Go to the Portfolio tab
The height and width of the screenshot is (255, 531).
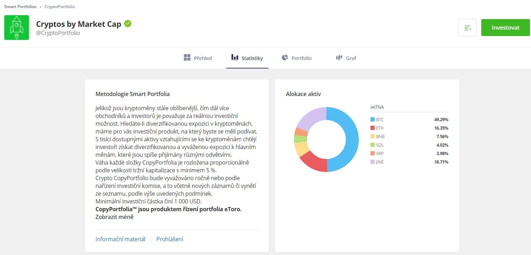pos(297,58)
